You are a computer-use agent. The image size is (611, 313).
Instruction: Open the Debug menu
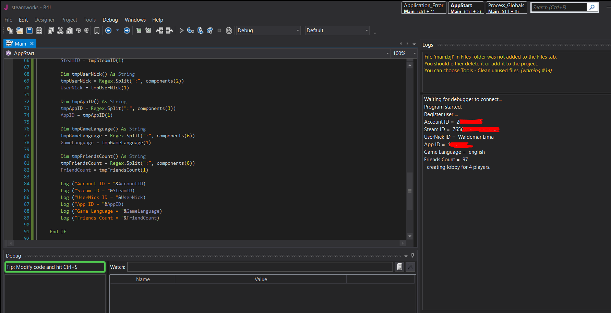pos(110,20)
